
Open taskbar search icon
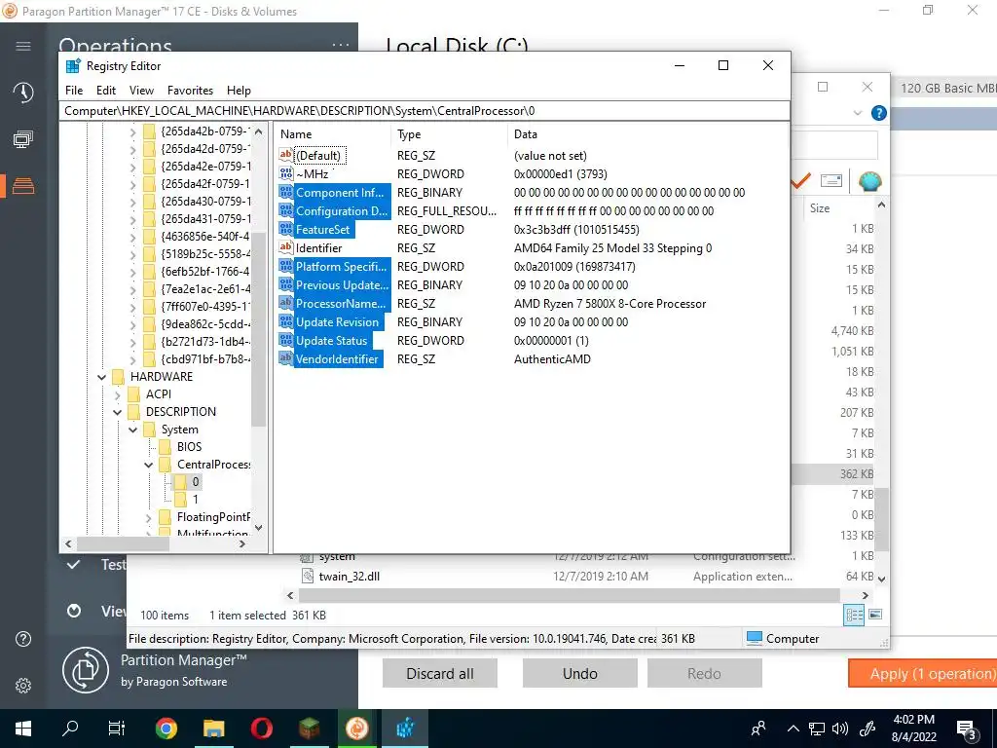[x=70, y=729]
